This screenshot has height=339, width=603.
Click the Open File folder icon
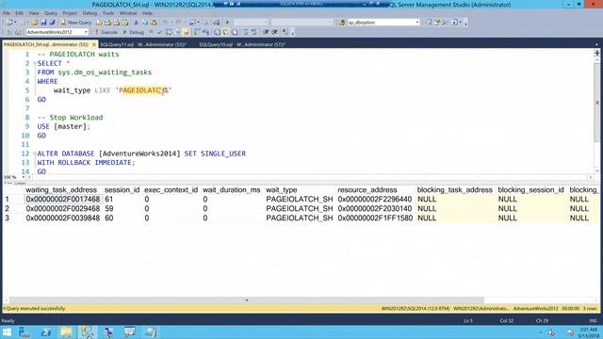coord(35,23)
